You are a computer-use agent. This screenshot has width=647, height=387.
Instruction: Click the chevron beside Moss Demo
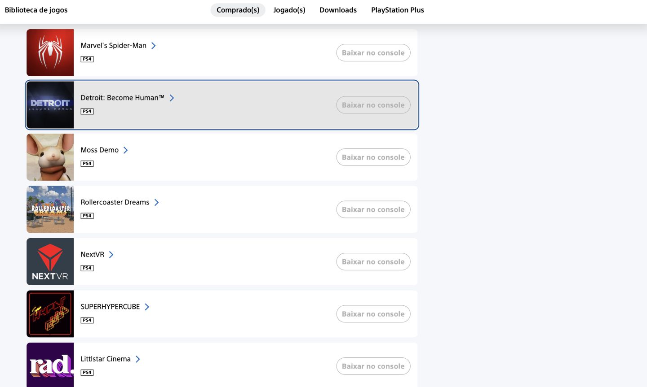tap(126, 150)
